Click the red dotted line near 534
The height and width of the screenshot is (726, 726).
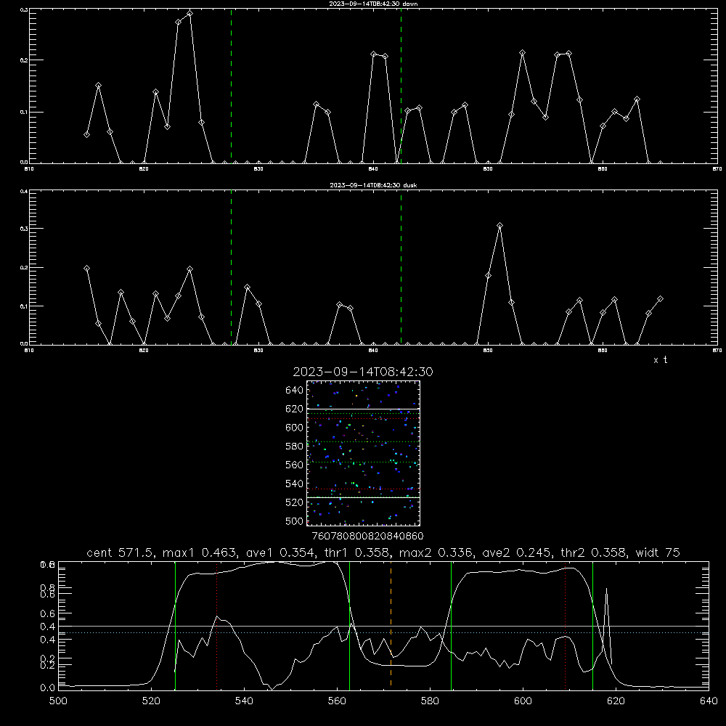[216, 625]
